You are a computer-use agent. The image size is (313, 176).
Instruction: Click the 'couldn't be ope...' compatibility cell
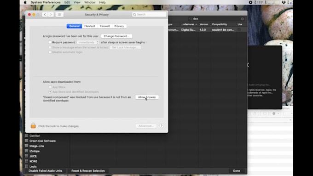[223, 30]
